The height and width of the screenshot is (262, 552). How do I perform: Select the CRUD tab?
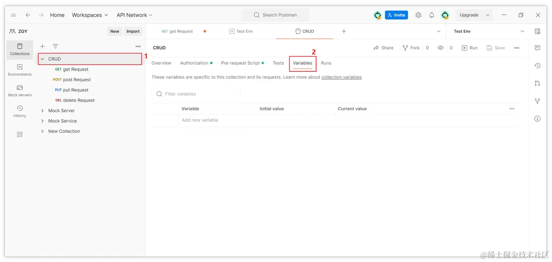pos(304,31)
